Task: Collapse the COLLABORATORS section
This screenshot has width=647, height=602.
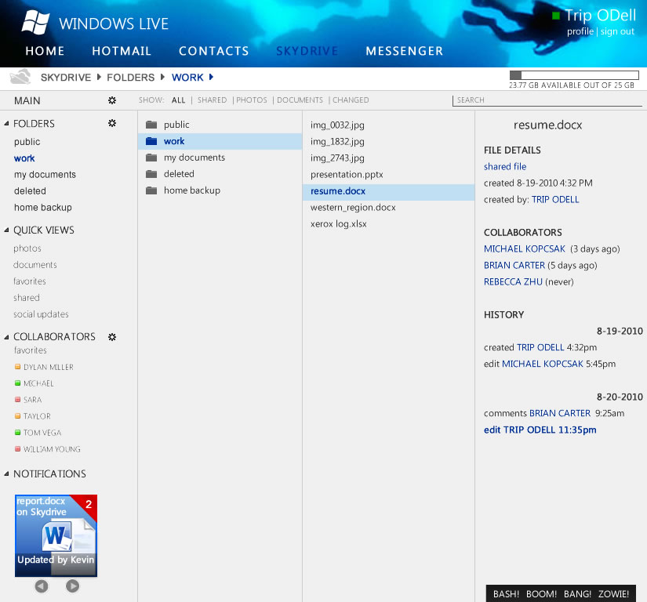Action: 6,337
